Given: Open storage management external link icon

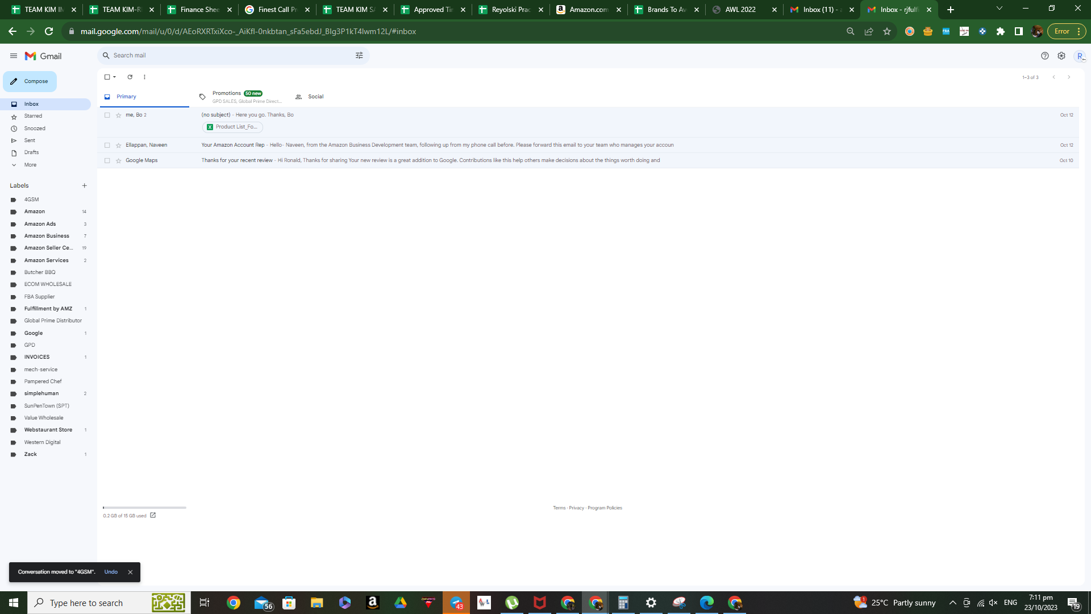Looking at the screenshot, I should click(x=153, y=516).
